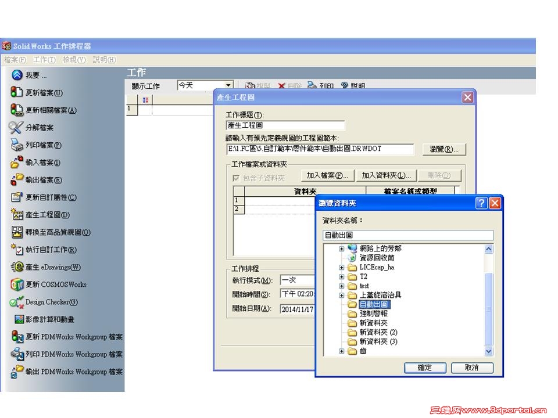The width and height of the screenshot is (558, 418).
Task: Select the 新資料夾 (2) folder
Action: (378, 332)
